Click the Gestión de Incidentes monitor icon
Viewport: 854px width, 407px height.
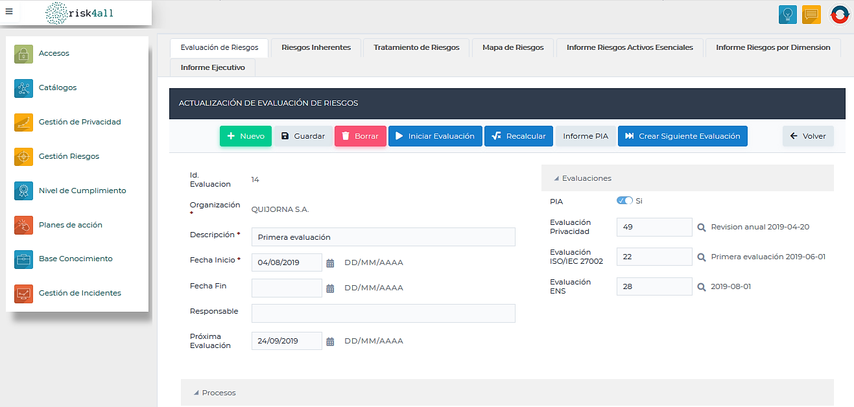click(24, 294)
